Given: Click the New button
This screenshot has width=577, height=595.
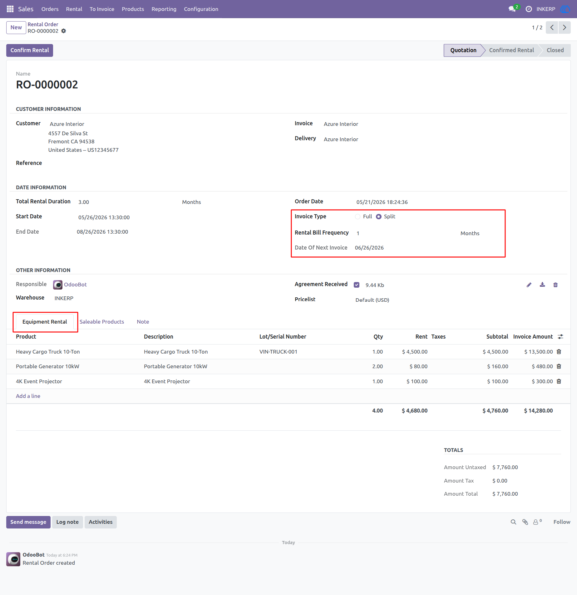Looking at the screenshot, I should point(16,27).
